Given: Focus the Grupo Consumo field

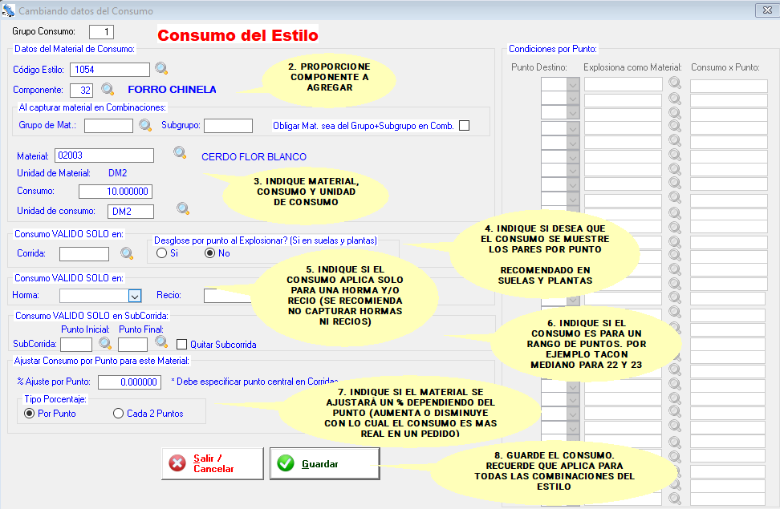Looking at the screenshot, I should pos(101,32).
